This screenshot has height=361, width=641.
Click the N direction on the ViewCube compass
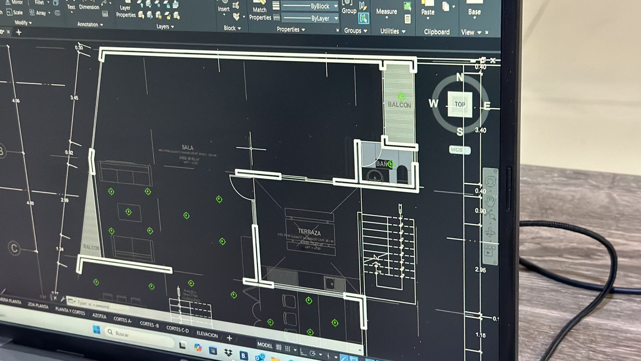click(x=460, y=77)
